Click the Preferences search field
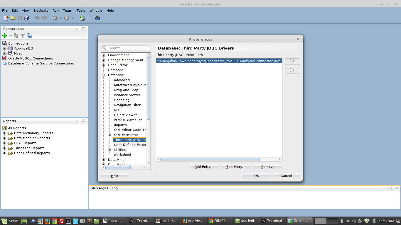 126,48
